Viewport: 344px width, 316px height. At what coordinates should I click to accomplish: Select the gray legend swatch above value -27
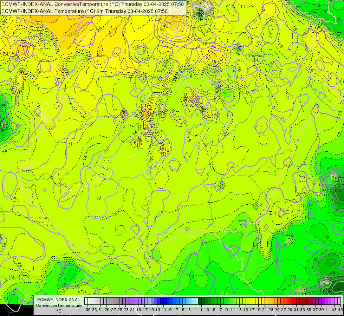[111, 301]
